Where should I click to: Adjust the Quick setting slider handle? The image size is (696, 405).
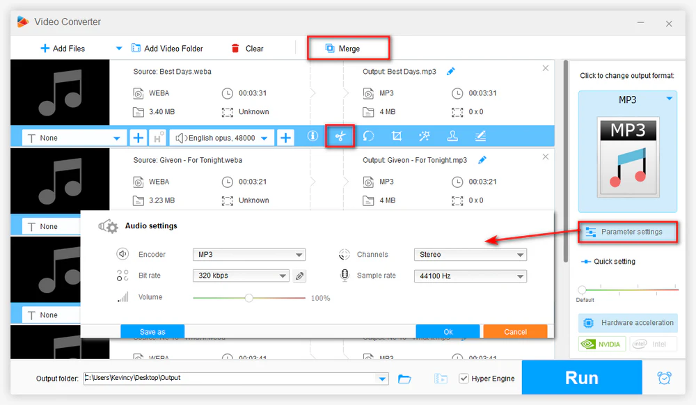pos(582,290)
